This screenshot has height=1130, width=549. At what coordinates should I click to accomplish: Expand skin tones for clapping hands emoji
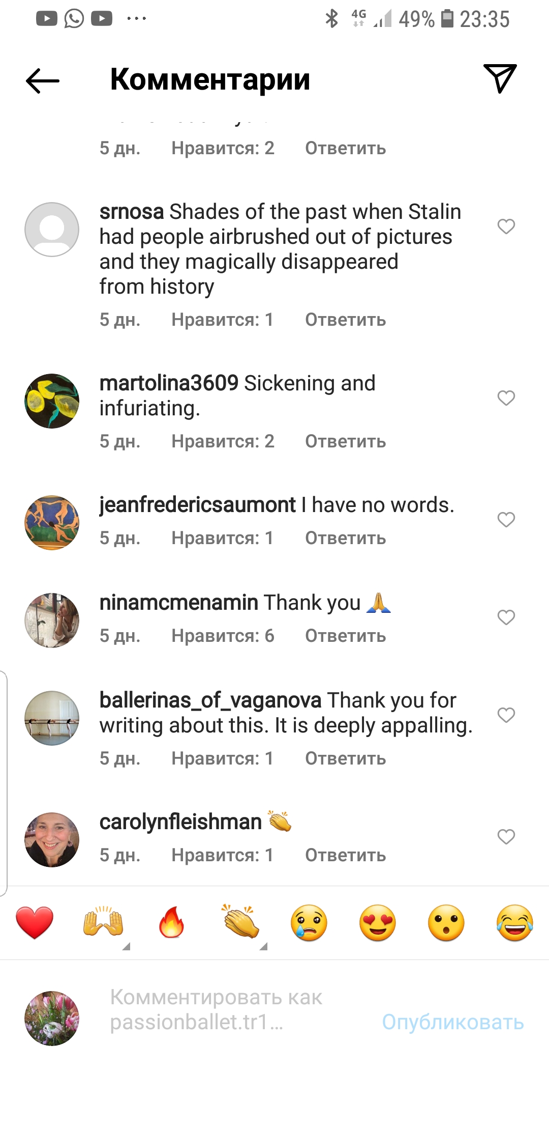[263, 946]
